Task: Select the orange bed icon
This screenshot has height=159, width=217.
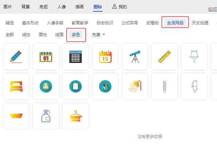Action: pyautogui.click(x=16, y=86)
